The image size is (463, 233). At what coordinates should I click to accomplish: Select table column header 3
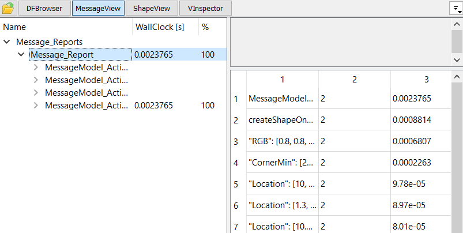pyautogui.click(x=426, y=79)
